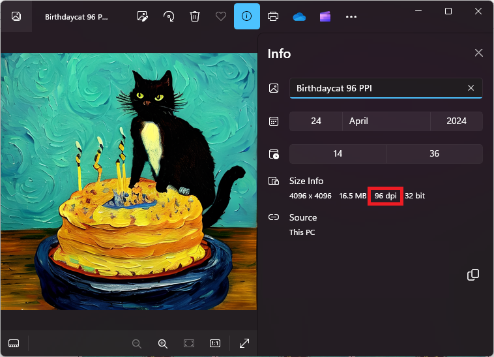Screen dimensions: 494x357
Task: Close the Info panel
Action: click(478, 53)
